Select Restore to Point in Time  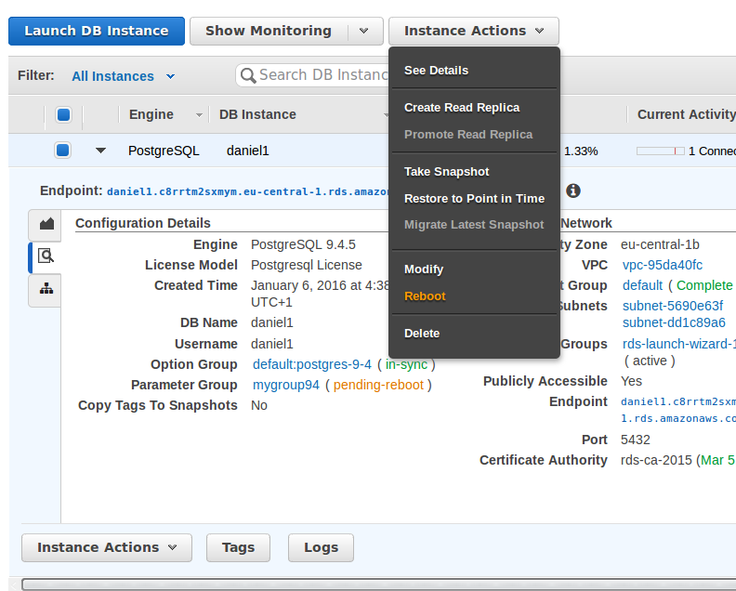(474, 199)
